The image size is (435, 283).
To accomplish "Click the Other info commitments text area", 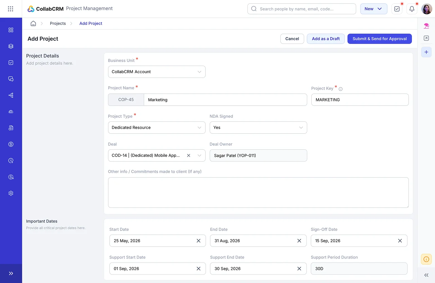I will (258, 193).
